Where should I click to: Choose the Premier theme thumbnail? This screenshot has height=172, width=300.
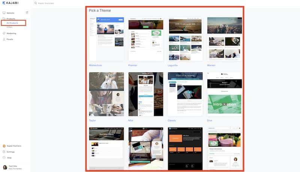point(146,39)
